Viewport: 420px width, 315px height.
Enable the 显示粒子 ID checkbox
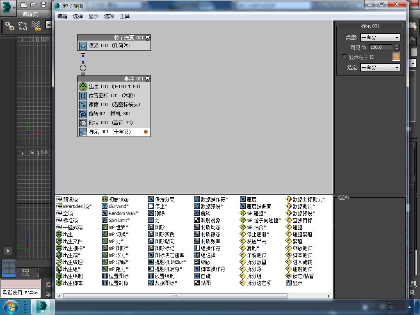pos(344,57)
